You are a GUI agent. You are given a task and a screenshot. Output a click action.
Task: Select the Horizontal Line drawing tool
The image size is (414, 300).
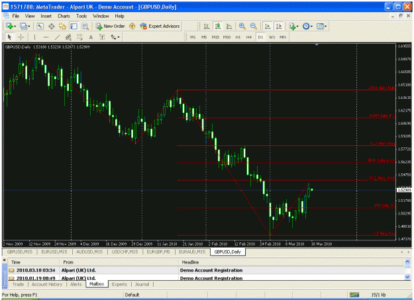[46, 37]
